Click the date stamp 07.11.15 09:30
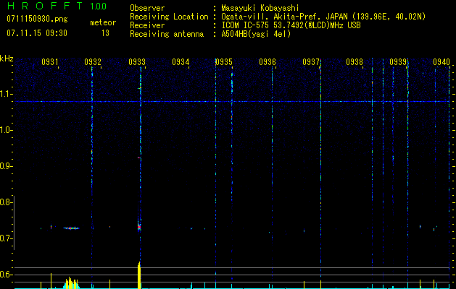This screenshot has width=456, height=289. click(37, 33)
